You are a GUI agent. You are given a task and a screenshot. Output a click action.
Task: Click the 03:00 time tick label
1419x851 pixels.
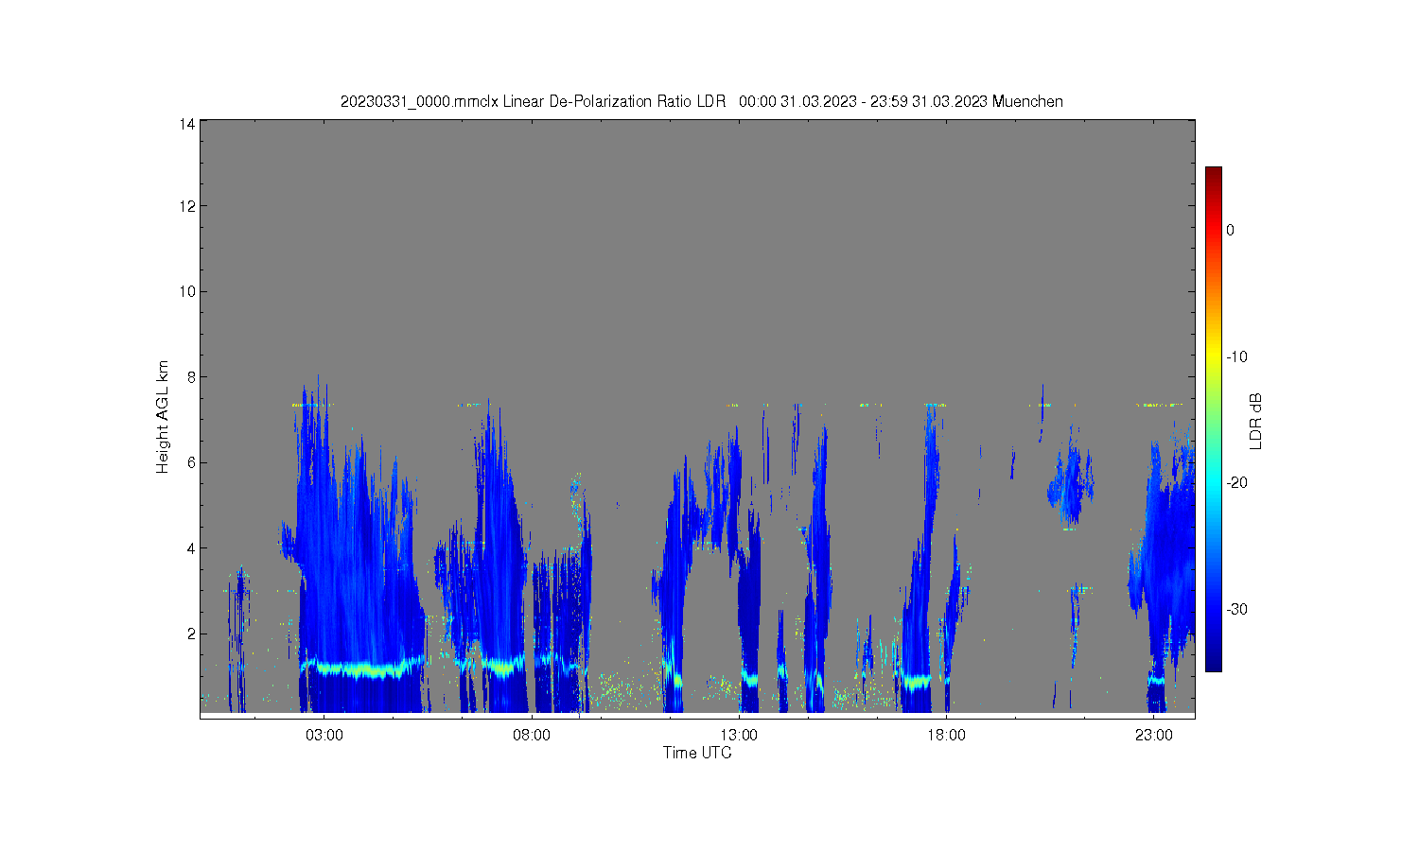(x=324, y=736)
